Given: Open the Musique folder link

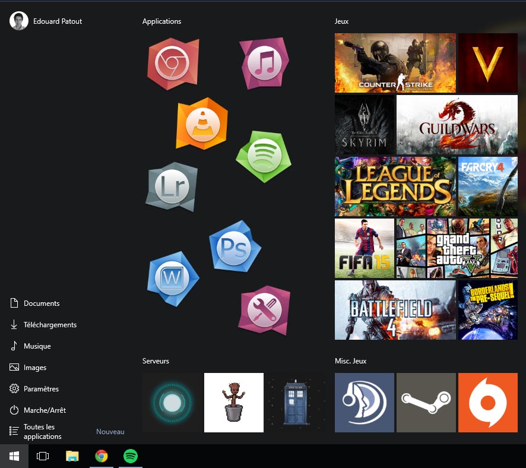Looking at the screenshot, I should [x=30, y=346].
